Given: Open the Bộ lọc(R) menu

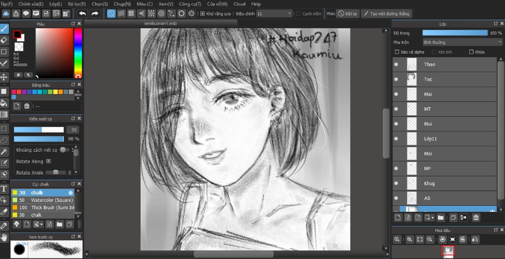Looking at the screenshot, I should coord(77,4).
